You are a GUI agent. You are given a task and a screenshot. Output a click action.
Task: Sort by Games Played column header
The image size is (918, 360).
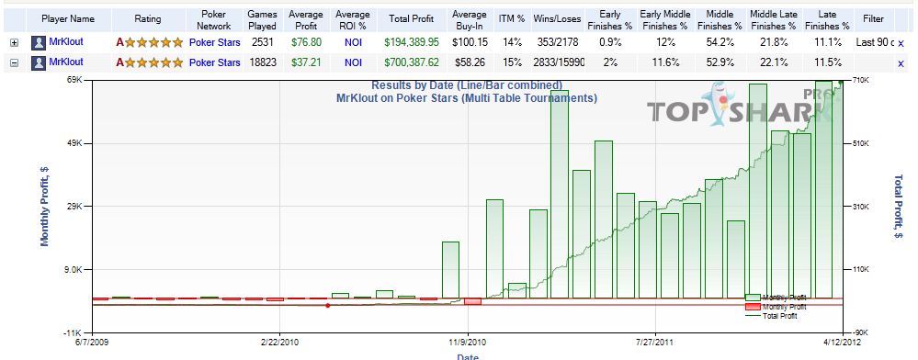[x=262, y=19]
